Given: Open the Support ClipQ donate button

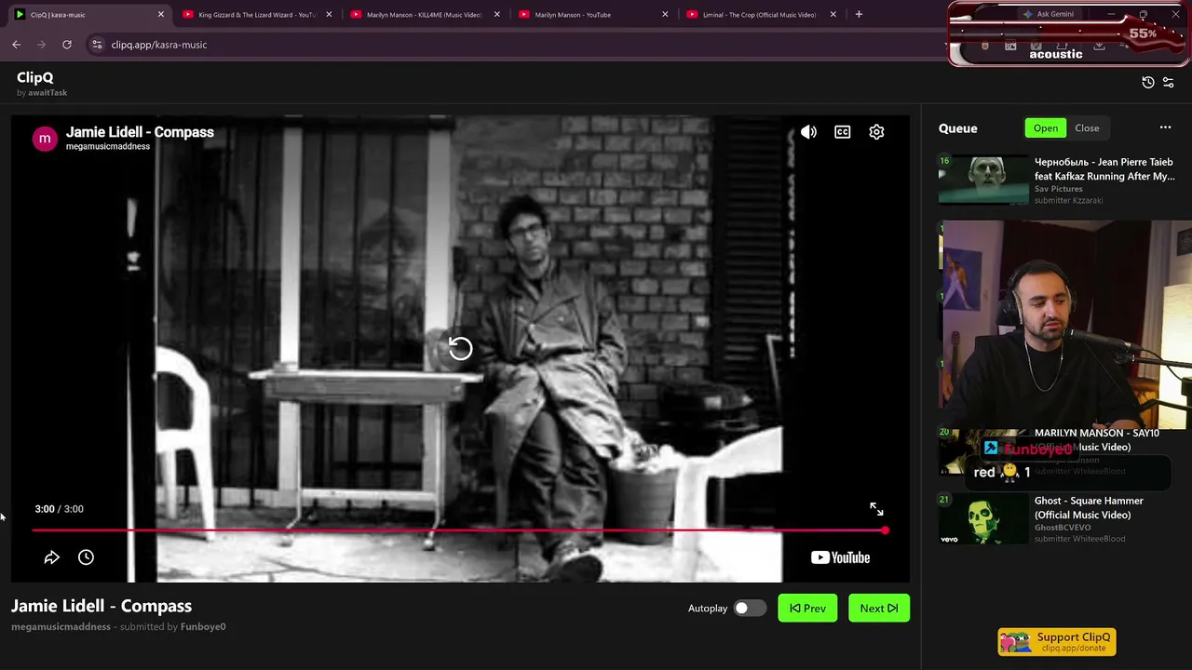Looking at the screenshot, I should coord(1057,642).
